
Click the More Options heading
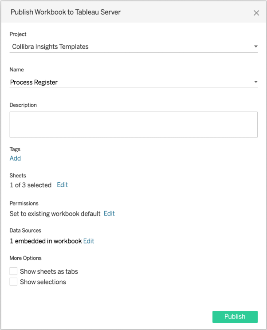coord(26,258)
